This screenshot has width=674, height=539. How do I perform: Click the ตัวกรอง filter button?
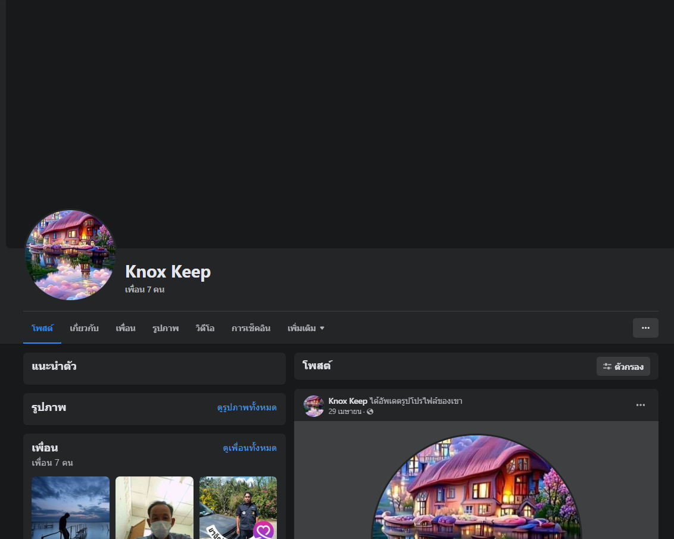[x=623, y=367]
